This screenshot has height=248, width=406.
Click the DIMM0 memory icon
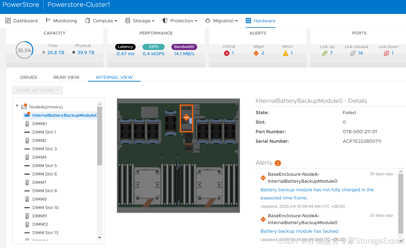point(27,124)
